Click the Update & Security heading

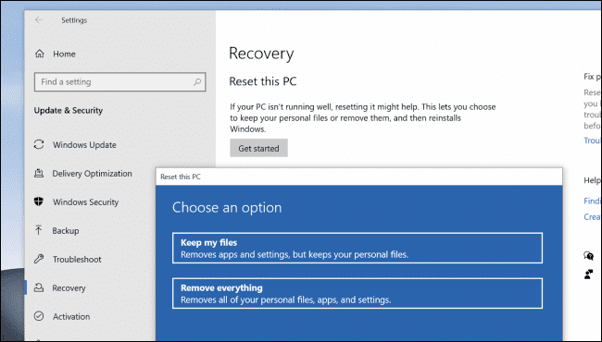[69, 110]
